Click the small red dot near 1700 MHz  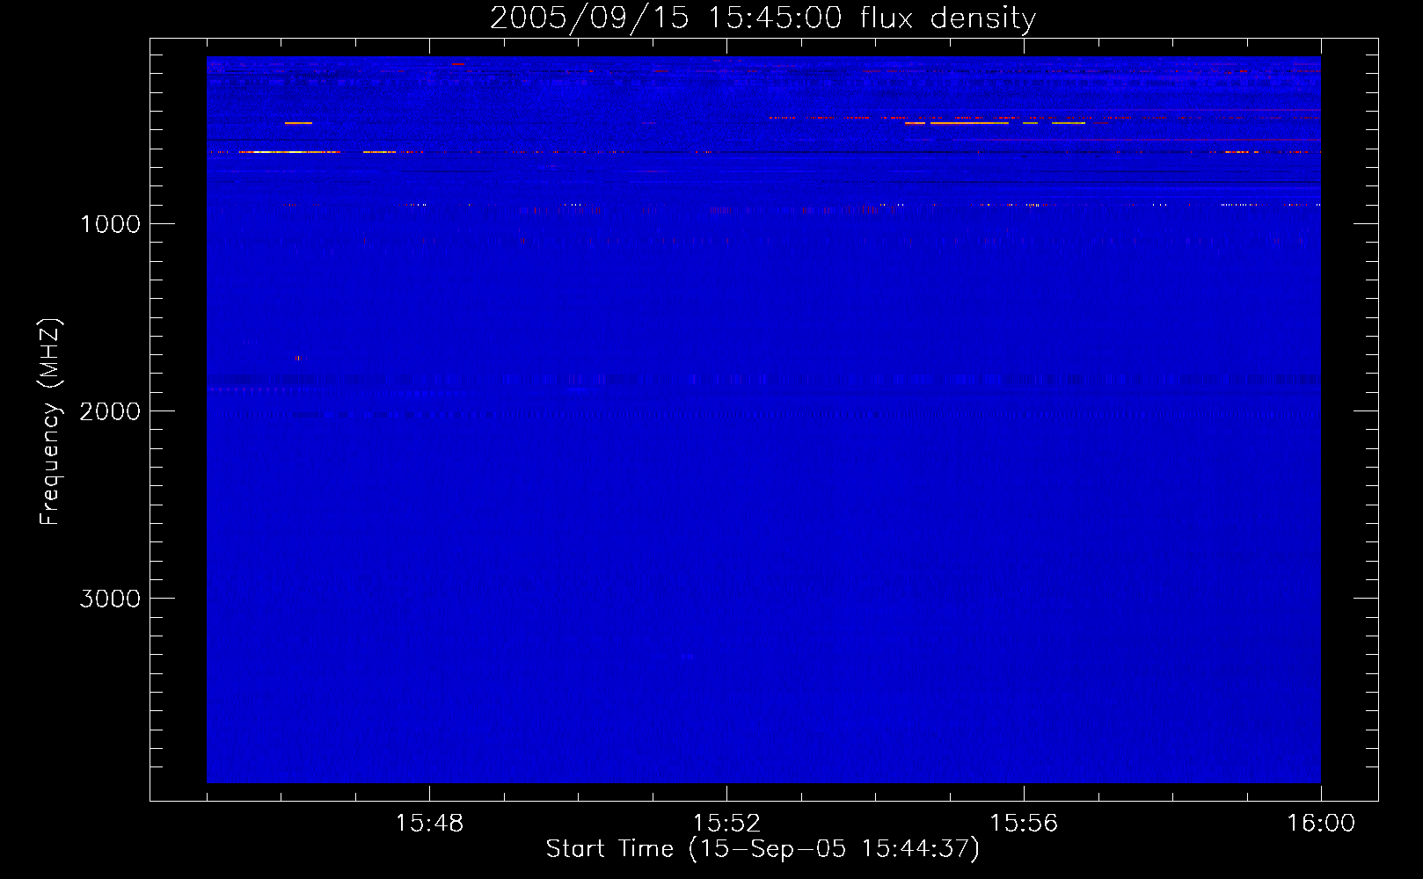point(298,358)
